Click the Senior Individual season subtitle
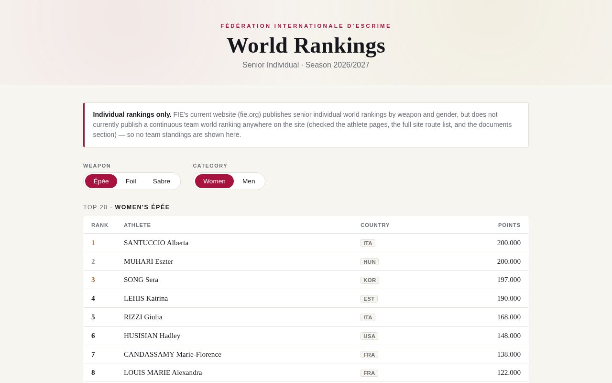Image resolution: width=612 pixels, height=383 pixels. pyautogui.click(x=306, y=65)
